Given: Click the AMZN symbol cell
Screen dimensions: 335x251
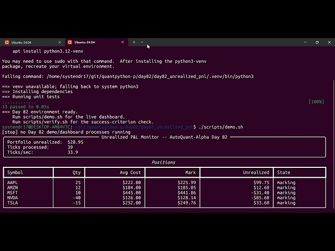Looking at the screenshot, I should [13, 188].
